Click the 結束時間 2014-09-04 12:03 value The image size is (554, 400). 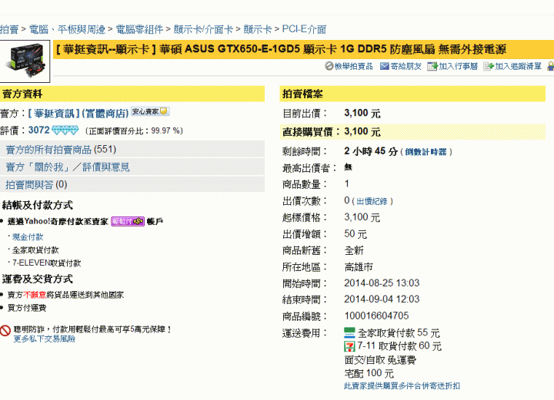[382, 299]
